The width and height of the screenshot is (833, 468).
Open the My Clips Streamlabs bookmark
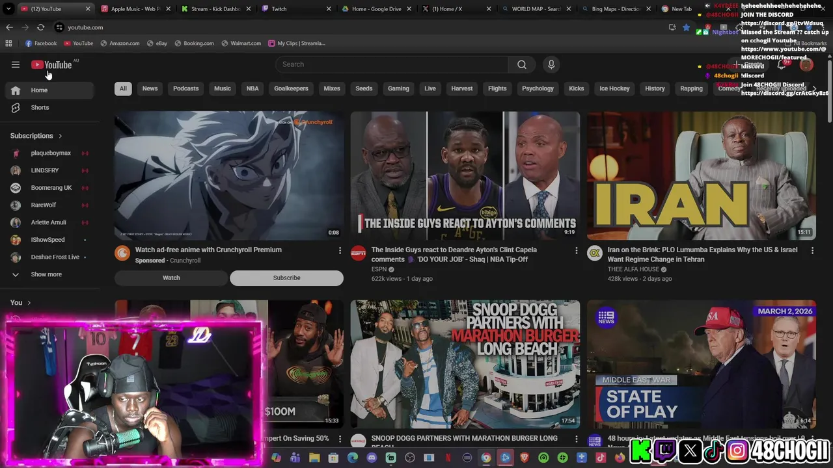296,44
